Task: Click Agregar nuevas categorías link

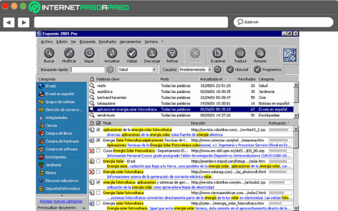Action: (61, 201)
